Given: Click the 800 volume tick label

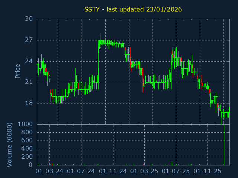Looking at the screenshot, I should coord(27,132).
